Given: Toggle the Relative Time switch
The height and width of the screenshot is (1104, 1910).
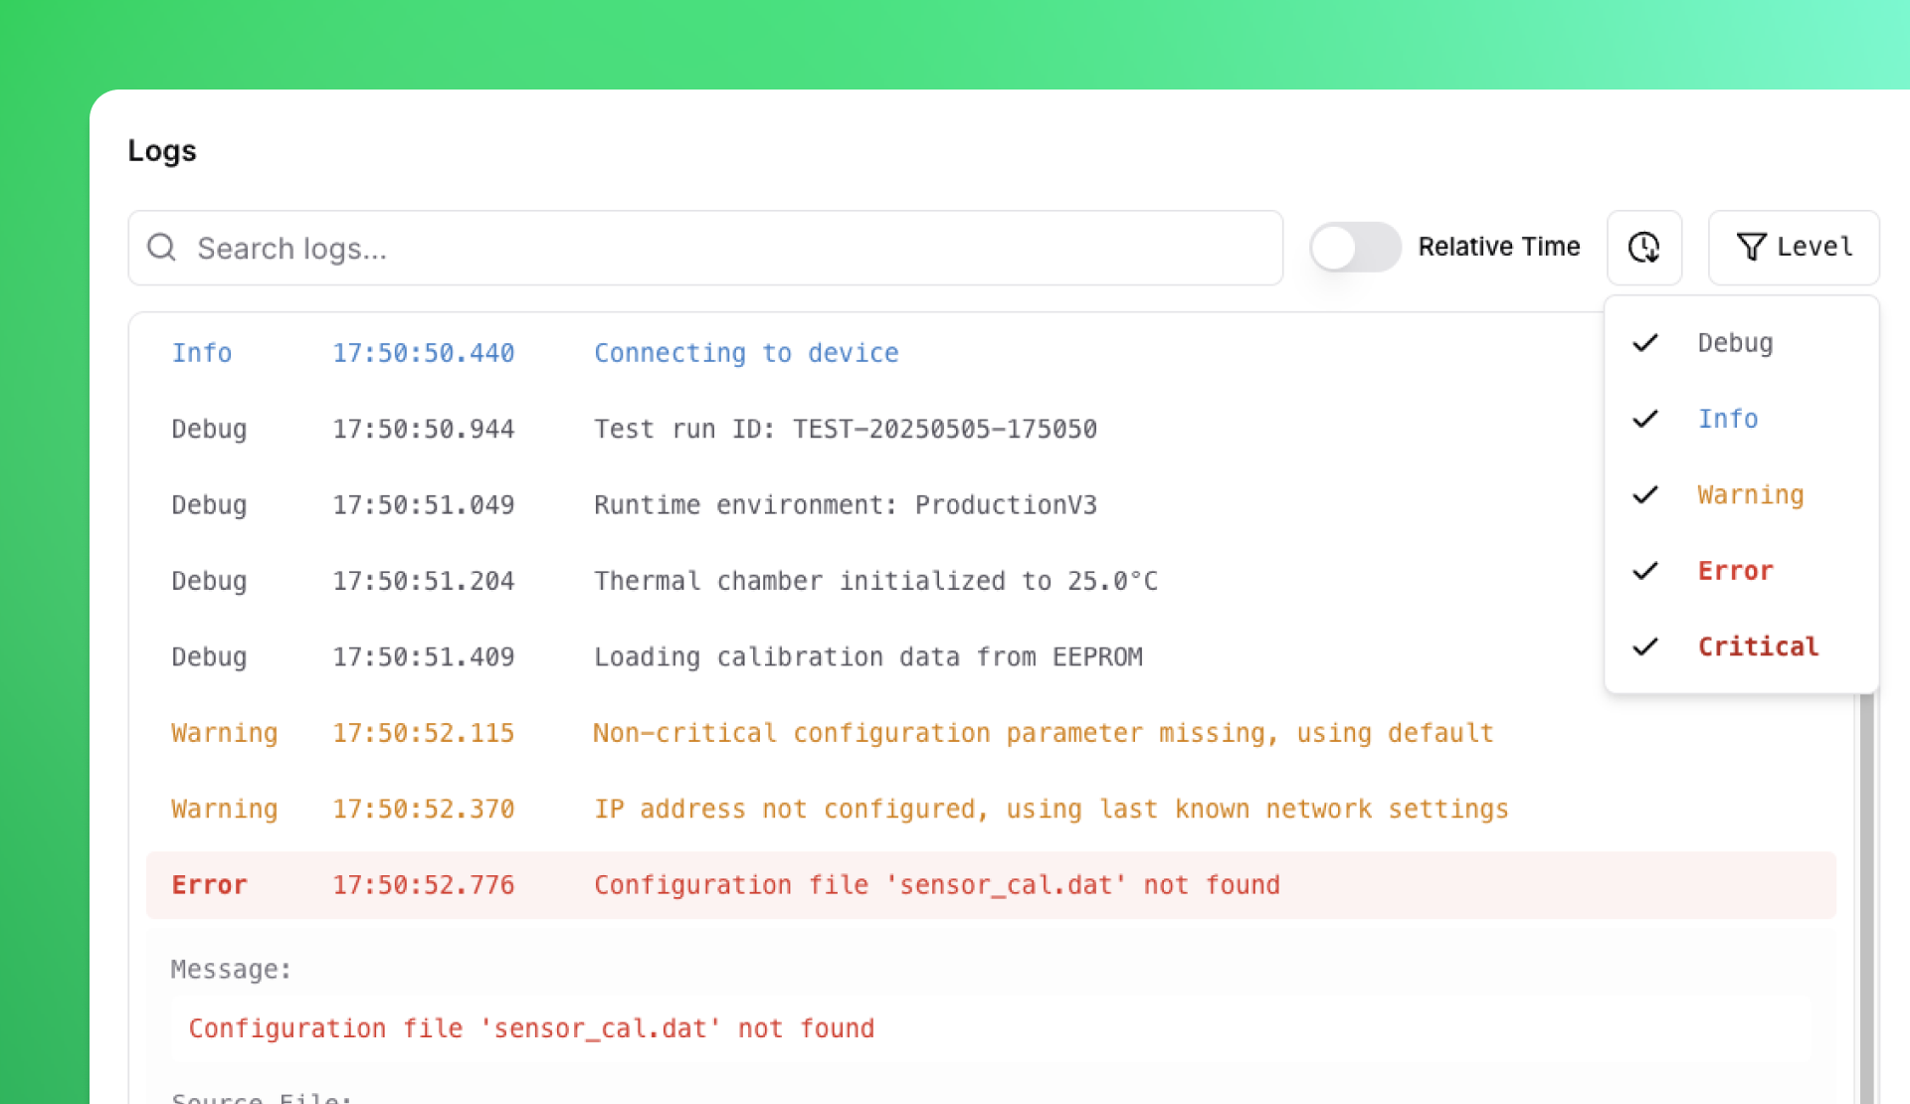Looking at the screenshot, I should (1355, 248).
